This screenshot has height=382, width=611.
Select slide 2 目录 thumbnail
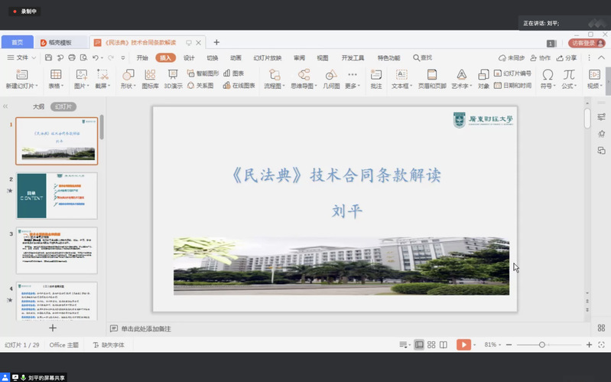tap(57, 195)
